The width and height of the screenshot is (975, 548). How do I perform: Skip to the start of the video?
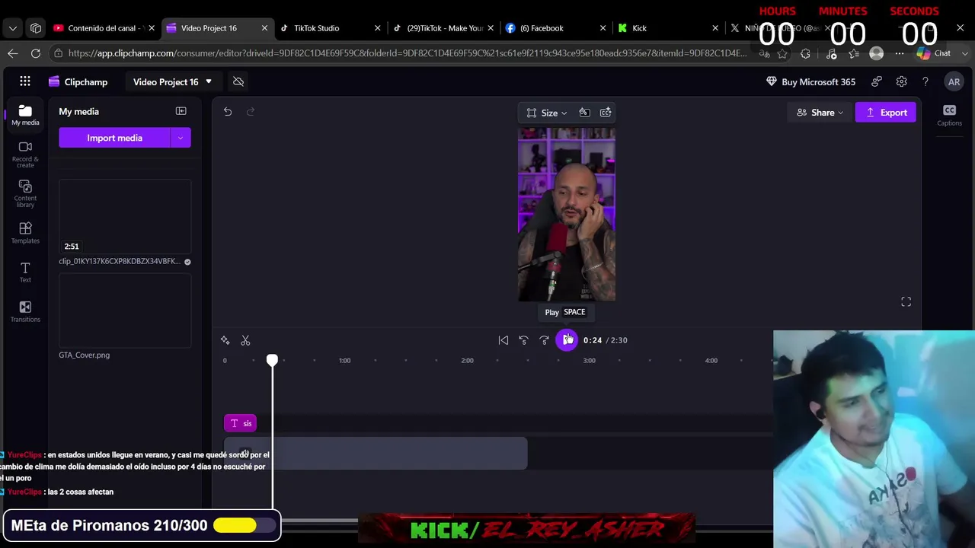(x=503, y=340)
